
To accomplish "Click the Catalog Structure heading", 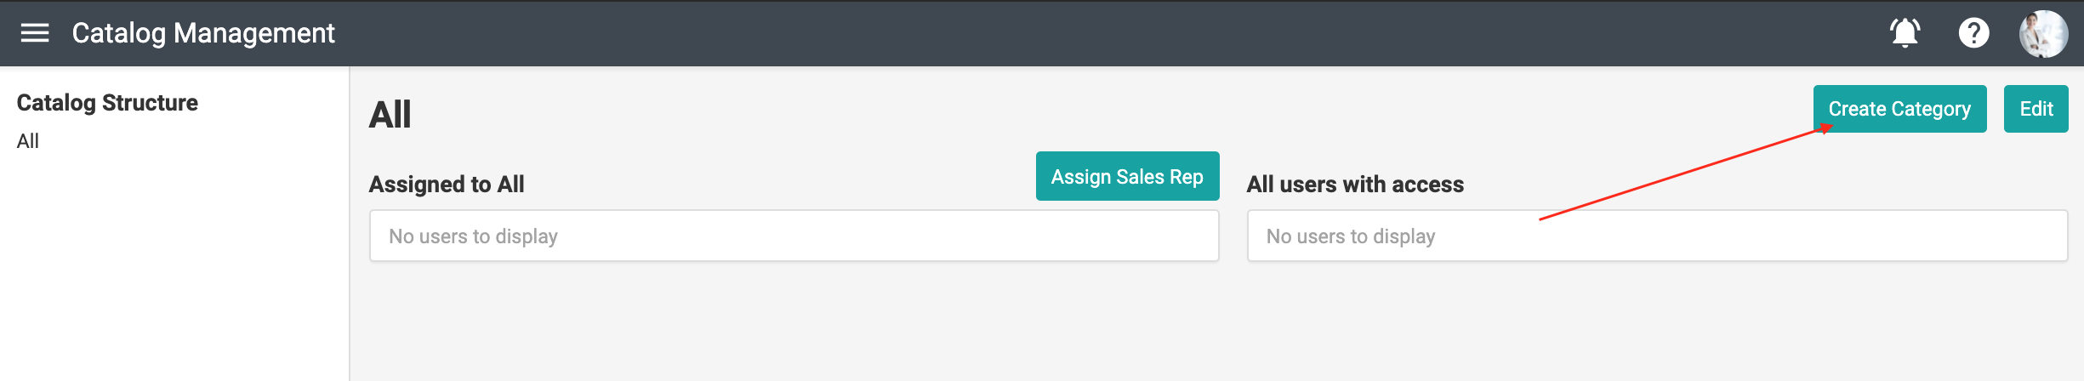I will pyautogui.click(x=107, y=103).
